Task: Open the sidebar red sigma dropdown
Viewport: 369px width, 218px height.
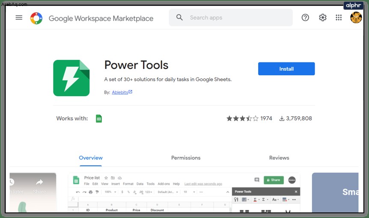Action: pyautogui.click(x=256, y=200)
